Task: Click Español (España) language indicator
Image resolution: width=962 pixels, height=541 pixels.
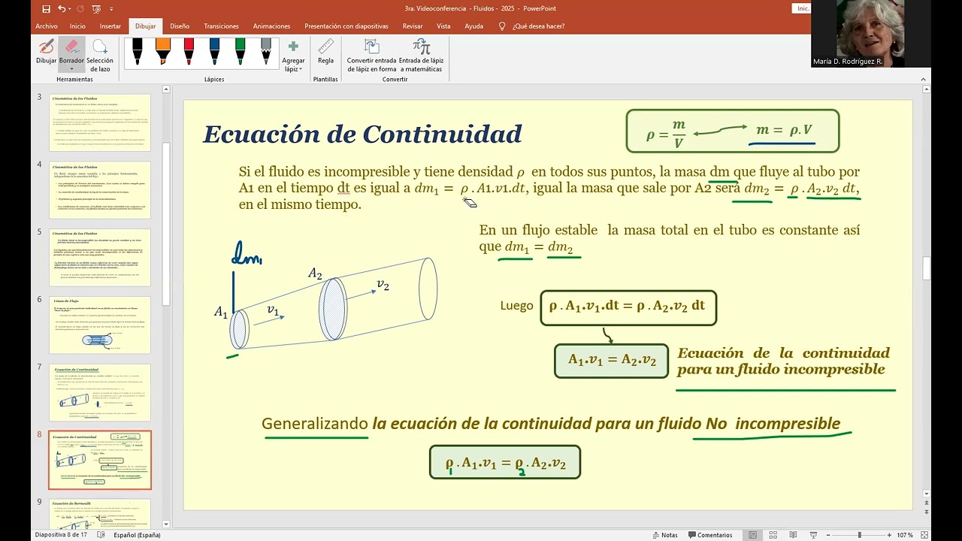Action: point(138,535)
